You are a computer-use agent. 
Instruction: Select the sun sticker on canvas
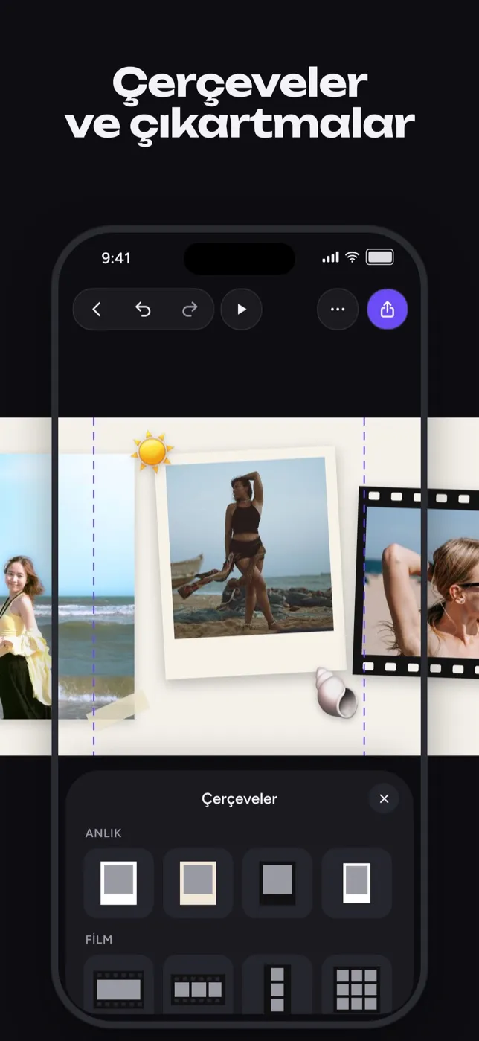[152, 452]
